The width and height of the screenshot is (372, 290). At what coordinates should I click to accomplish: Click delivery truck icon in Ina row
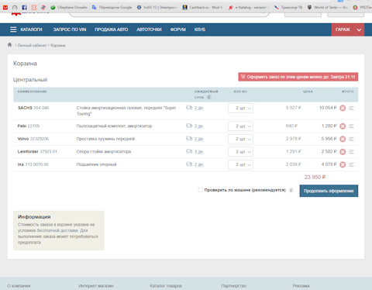point(189,164)
